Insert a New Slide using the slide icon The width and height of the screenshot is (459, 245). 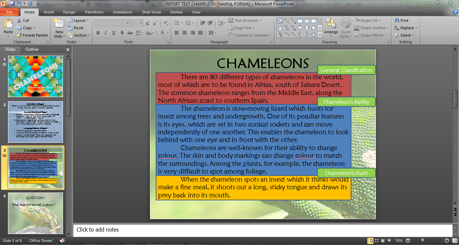tap(59, 23)
